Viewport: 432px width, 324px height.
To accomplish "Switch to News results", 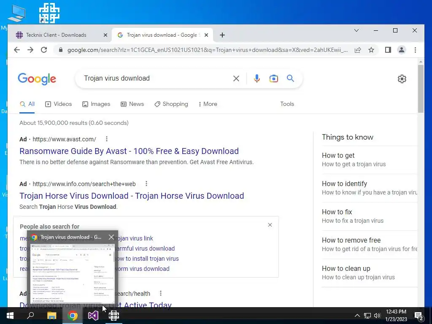I will pos(132,104).
